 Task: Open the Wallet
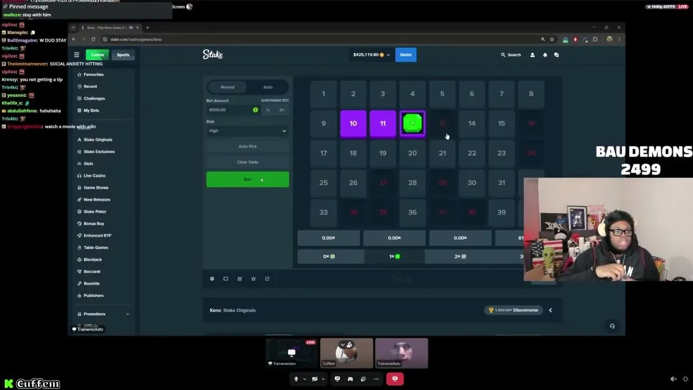pos(406,55)
